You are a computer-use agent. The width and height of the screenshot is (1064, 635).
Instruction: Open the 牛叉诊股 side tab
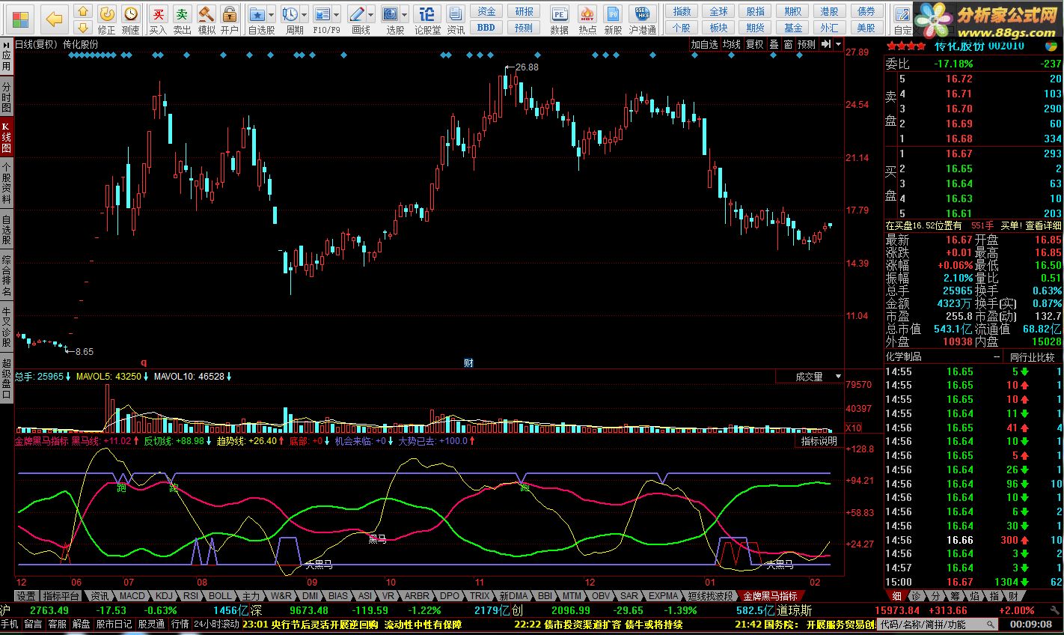coord(6,327)
